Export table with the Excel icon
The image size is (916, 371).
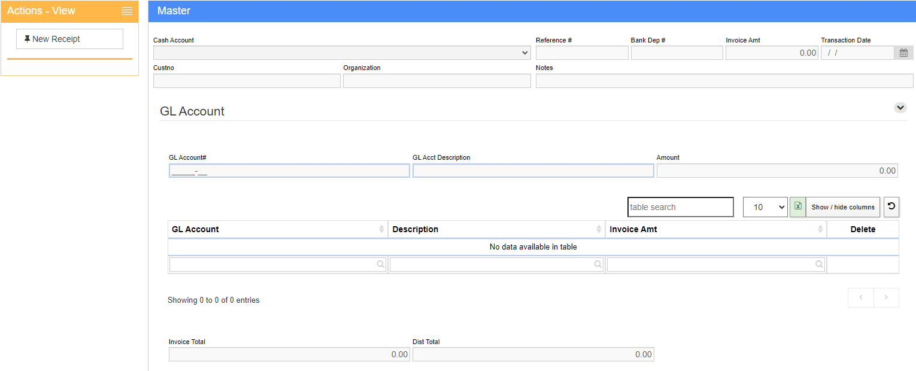coord(797,206)
